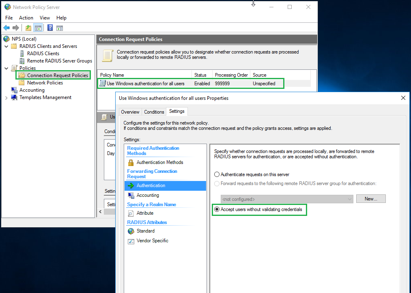Collapse the RADIUS Clients and Servers node
This screenshot has width=411, height=293.
coord(6,46)
